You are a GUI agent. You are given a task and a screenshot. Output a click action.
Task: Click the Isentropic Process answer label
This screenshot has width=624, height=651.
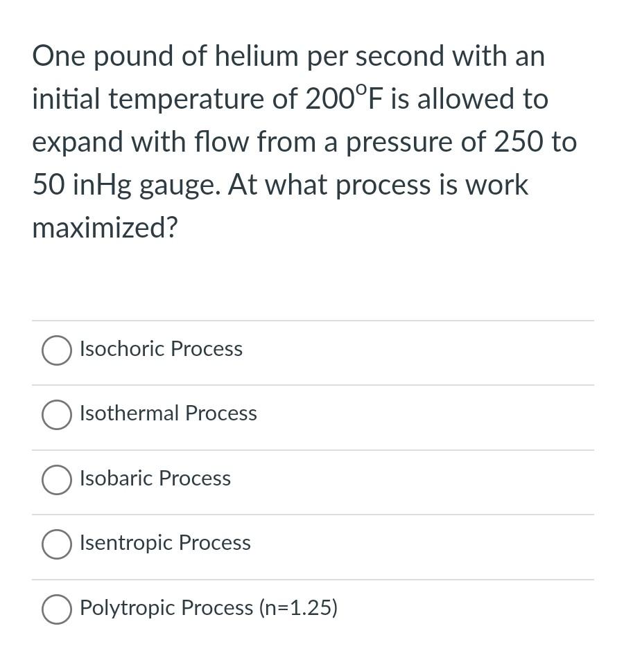click(x=165, y=544)
